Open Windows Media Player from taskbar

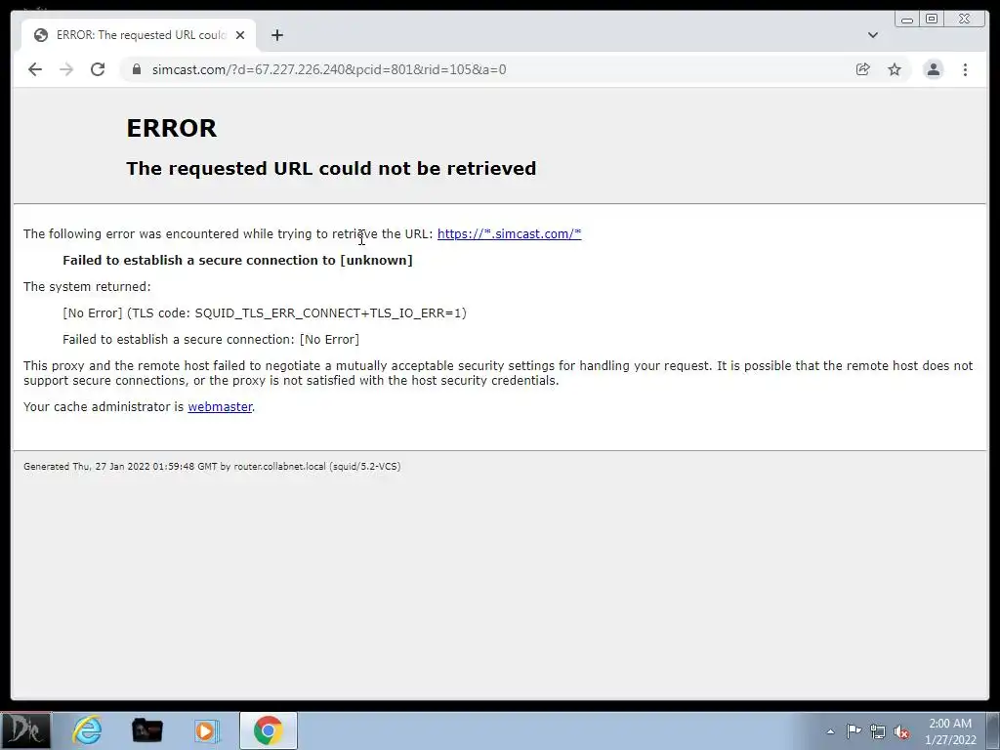(x=206, y=730)
